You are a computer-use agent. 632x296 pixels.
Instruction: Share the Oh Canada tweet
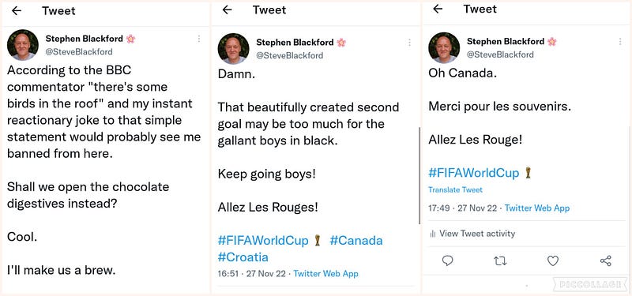605,261
